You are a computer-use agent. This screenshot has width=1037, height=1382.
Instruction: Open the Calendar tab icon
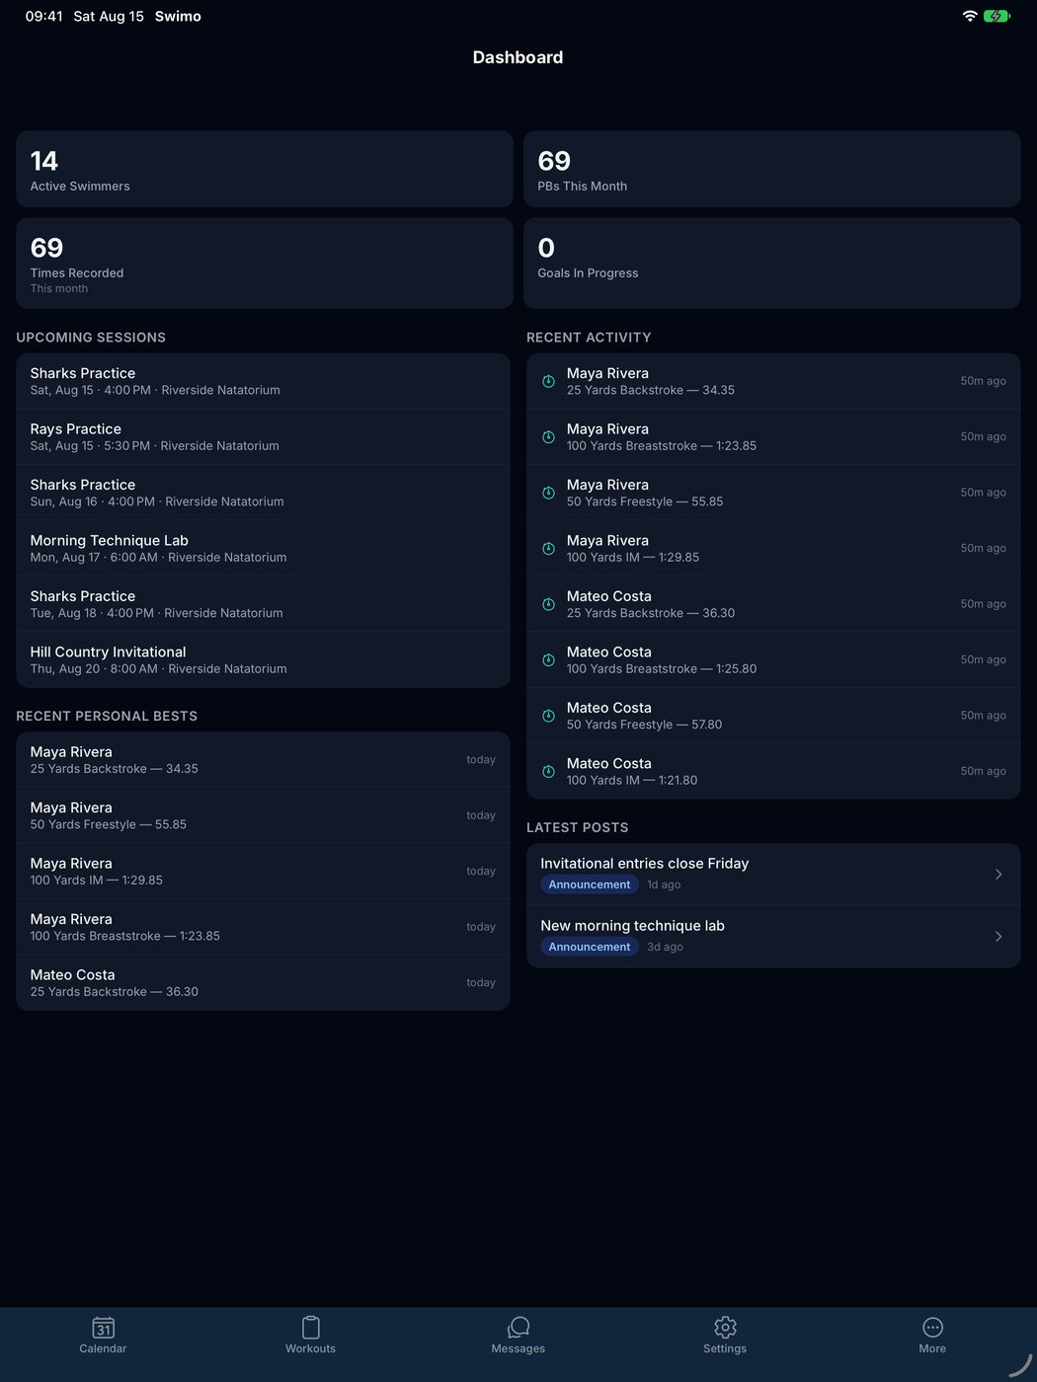(103, 1327)
